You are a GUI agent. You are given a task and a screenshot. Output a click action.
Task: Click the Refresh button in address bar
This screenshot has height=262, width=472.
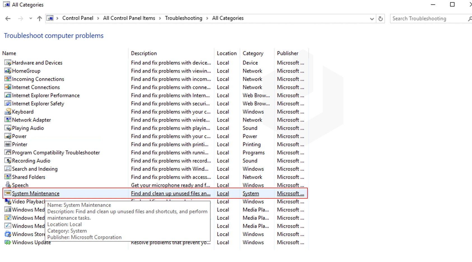(381, 19)
